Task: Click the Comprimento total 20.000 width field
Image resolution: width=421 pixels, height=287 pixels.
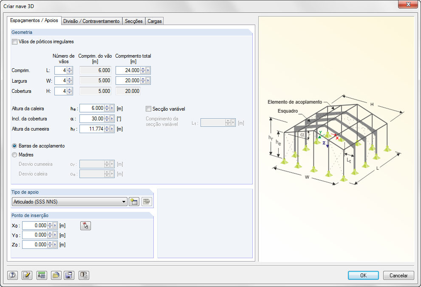Action: [x=128, y=81]
